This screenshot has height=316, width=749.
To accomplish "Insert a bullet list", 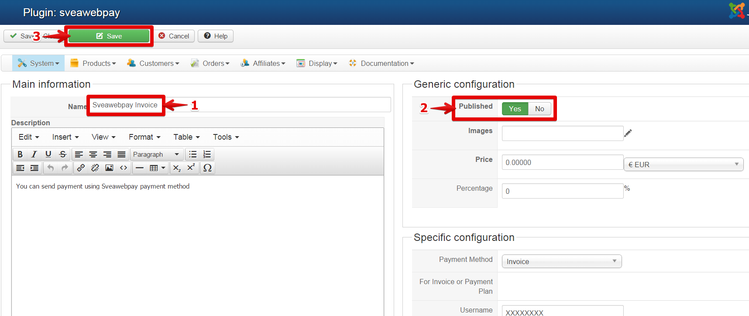I will tap(193, 155).
